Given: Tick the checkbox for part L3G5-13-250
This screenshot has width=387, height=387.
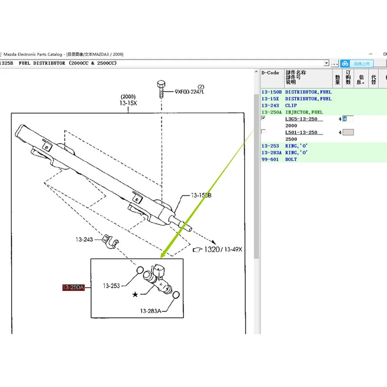Looking at the screenshot, I should coord(263,118).
